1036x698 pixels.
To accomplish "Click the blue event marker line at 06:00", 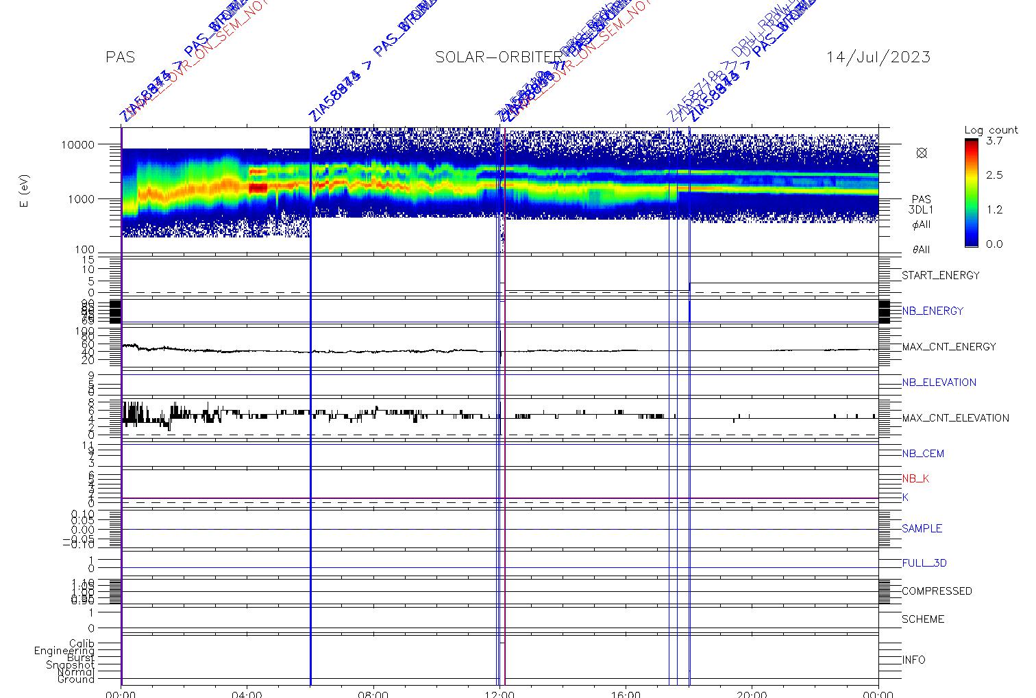I will tap(310, 406).
